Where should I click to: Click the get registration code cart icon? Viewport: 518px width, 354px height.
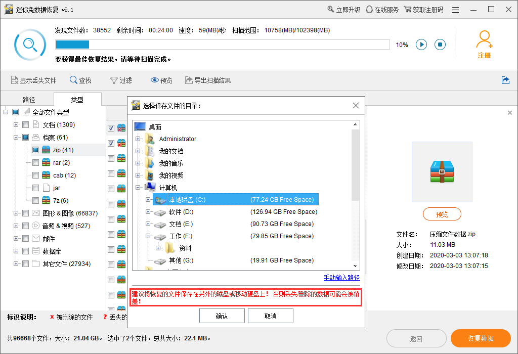tap(408, 9)
